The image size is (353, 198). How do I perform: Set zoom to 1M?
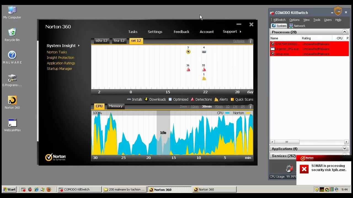242,106
